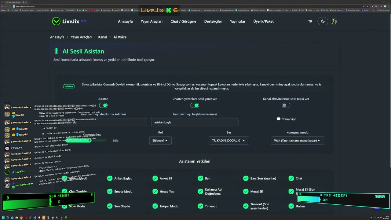Viewport: 391px width, 220px height.
Task: Adjust the Konuşma hızı speed slider
Action: 86,141
